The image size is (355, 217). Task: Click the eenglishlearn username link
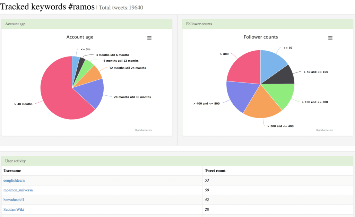pyautogui.click(x=14, y=180)
